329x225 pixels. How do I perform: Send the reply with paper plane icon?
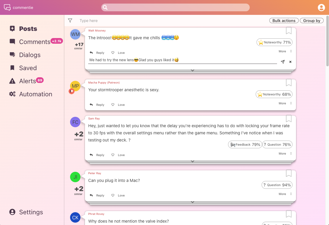pos(283,62)
